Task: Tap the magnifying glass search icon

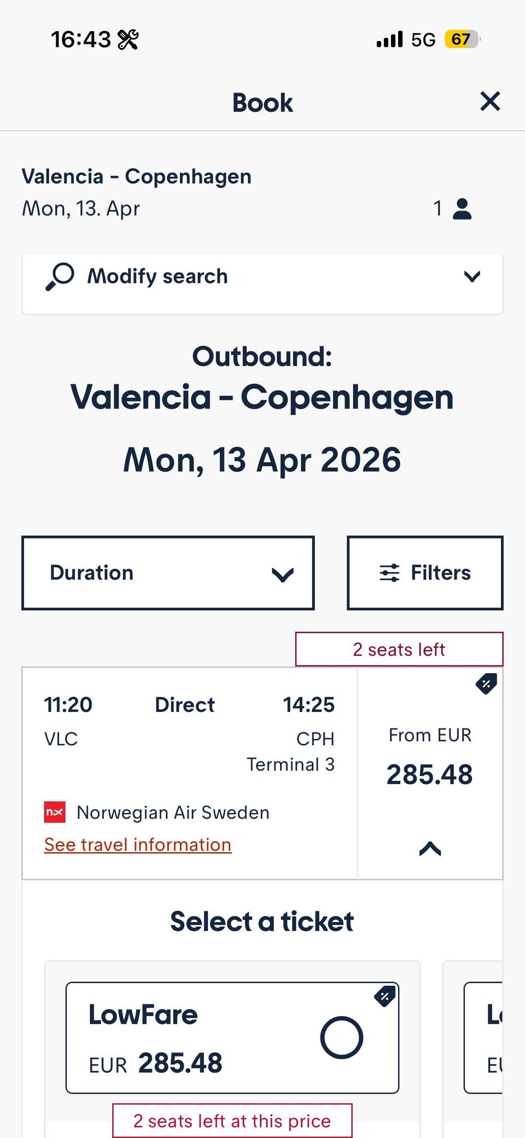Action: point(60,276)
